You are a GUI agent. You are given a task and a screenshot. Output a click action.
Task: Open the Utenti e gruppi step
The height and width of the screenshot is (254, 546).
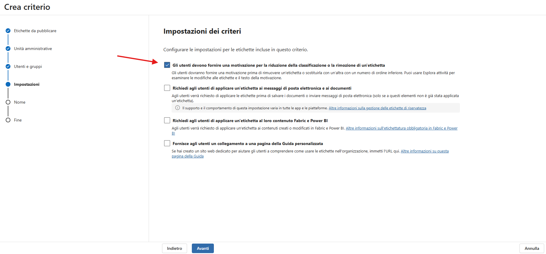[x=28, y=66]
